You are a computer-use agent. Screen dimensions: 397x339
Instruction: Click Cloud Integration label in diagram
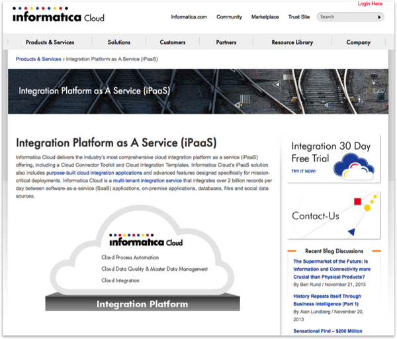tap(120, 281)
